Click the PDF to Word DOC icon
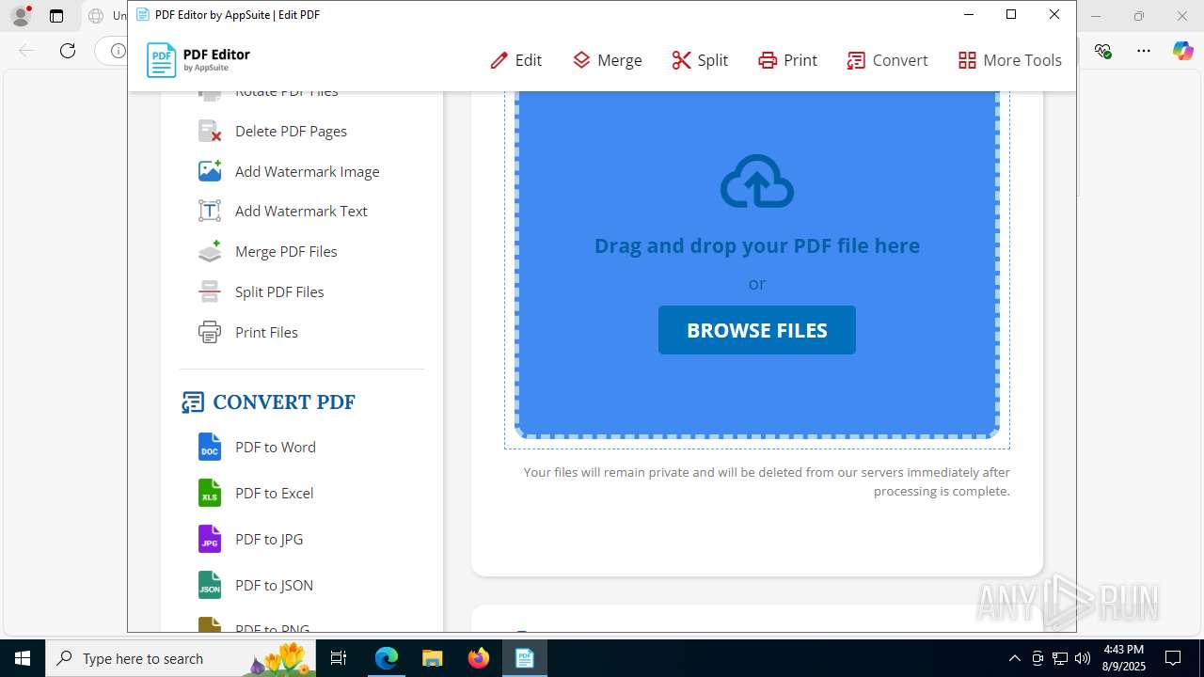The image size is (1204, 677). click(x=210, y=447)
